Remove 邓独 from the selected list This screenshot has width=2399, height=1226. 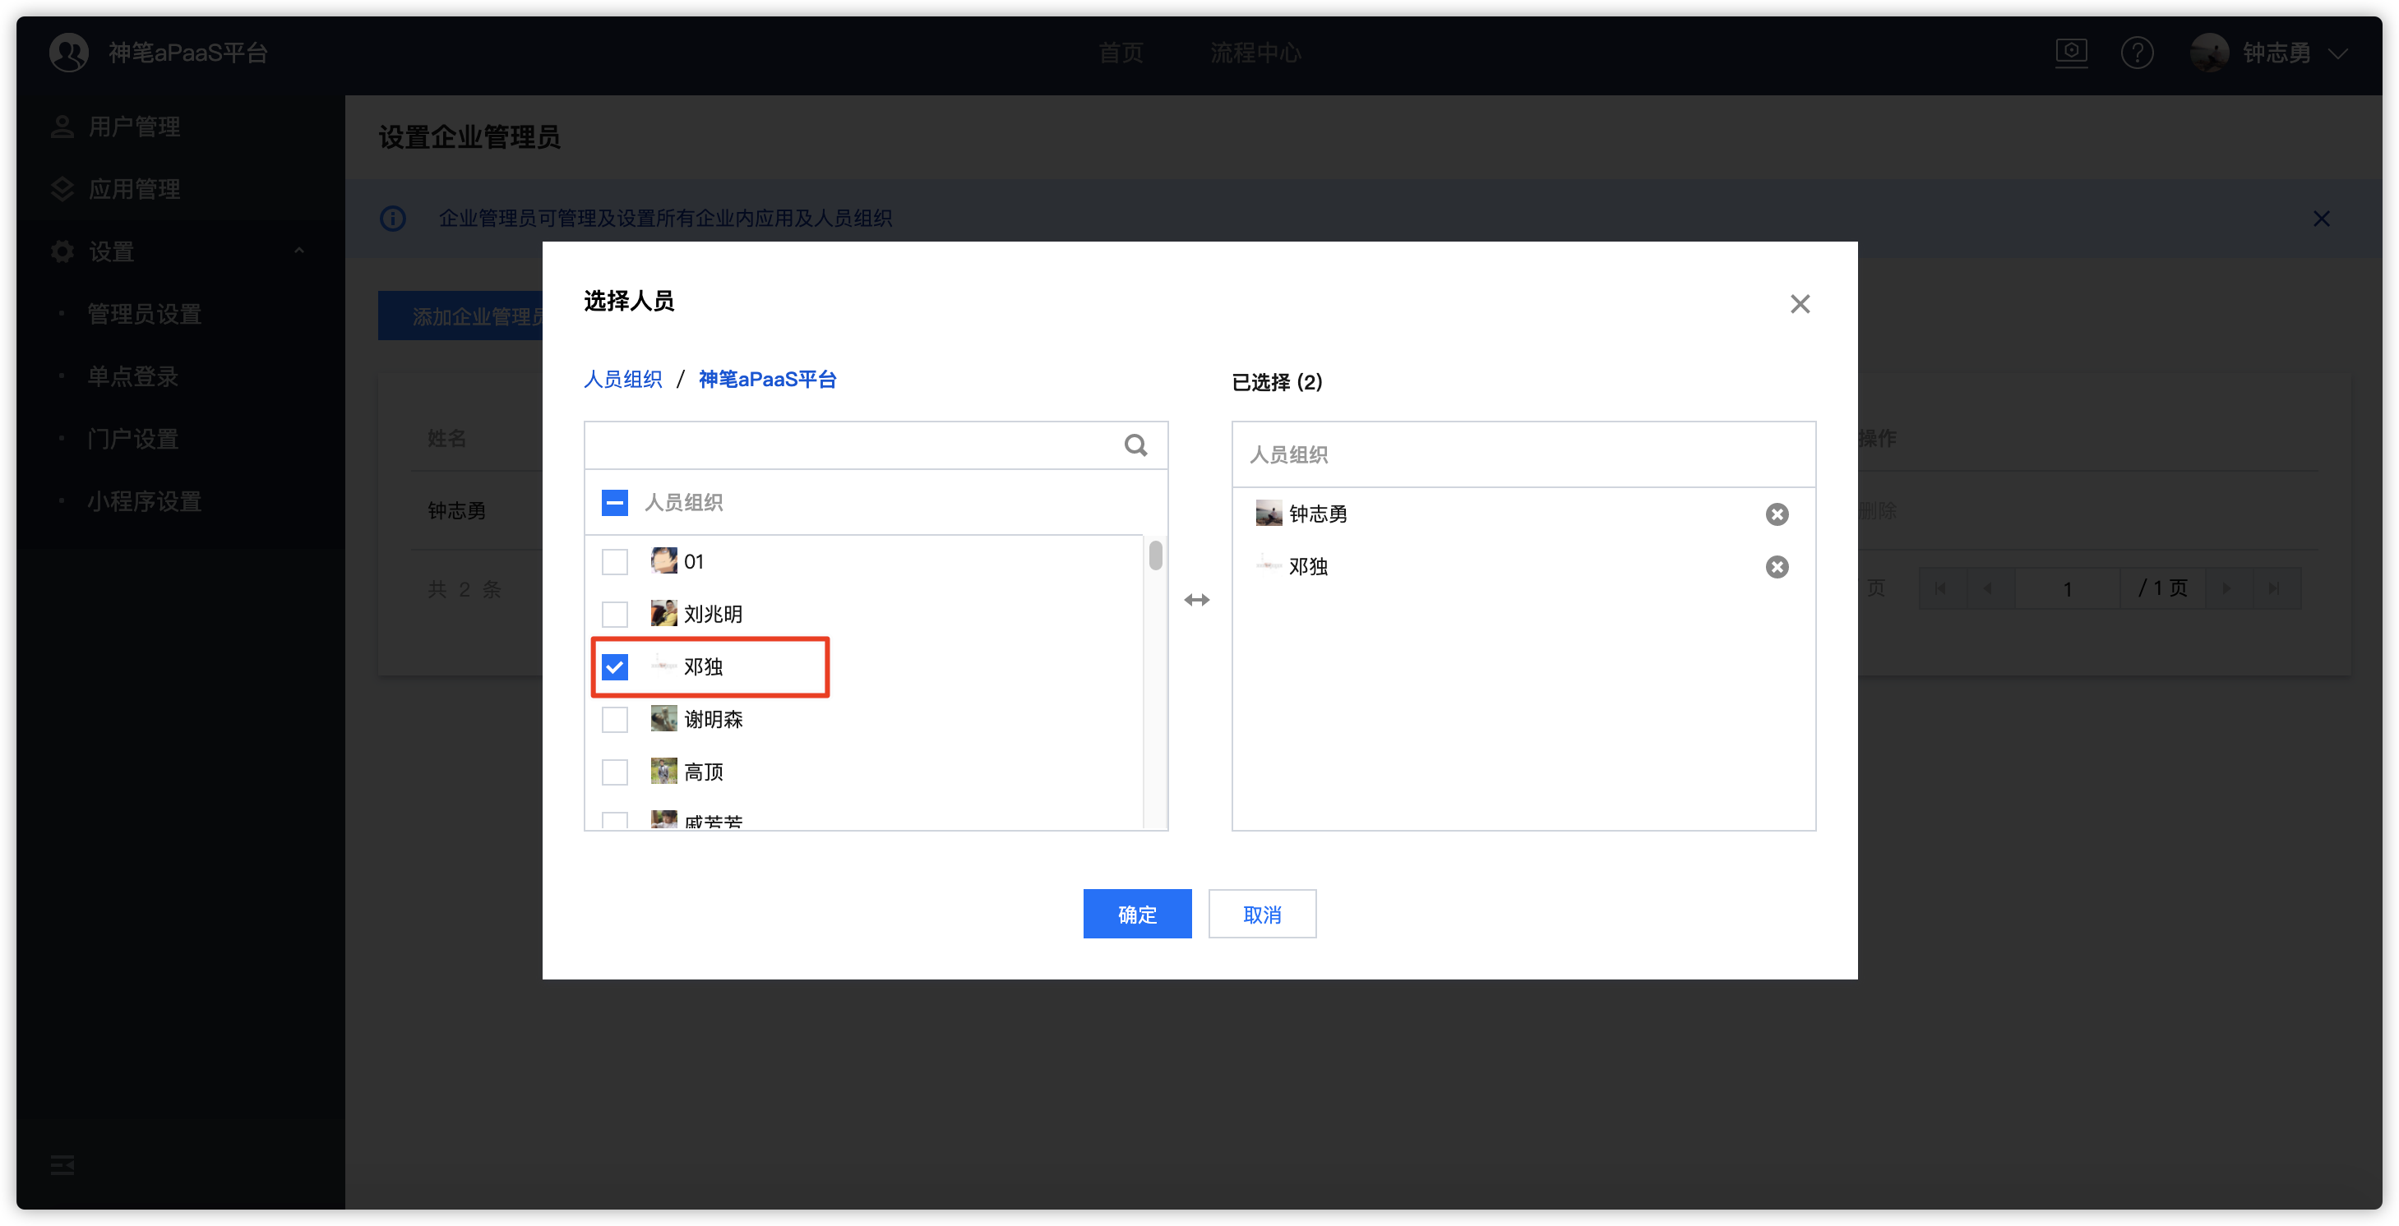(x=1776, y=567)
